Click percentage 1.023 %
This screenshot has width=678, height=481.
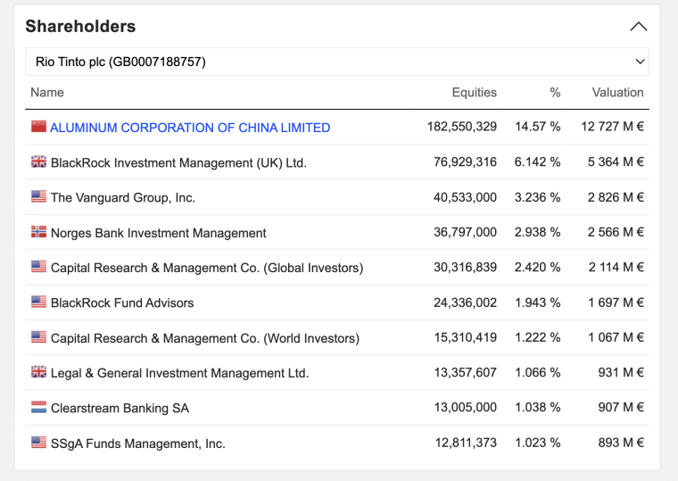(537, 443)
